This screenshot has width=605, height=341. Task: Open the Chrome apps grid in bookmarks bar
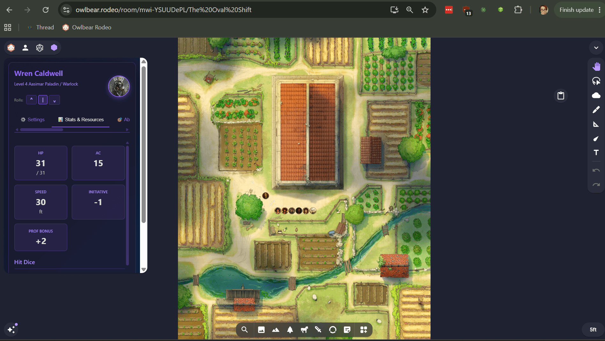pos(8,27)
